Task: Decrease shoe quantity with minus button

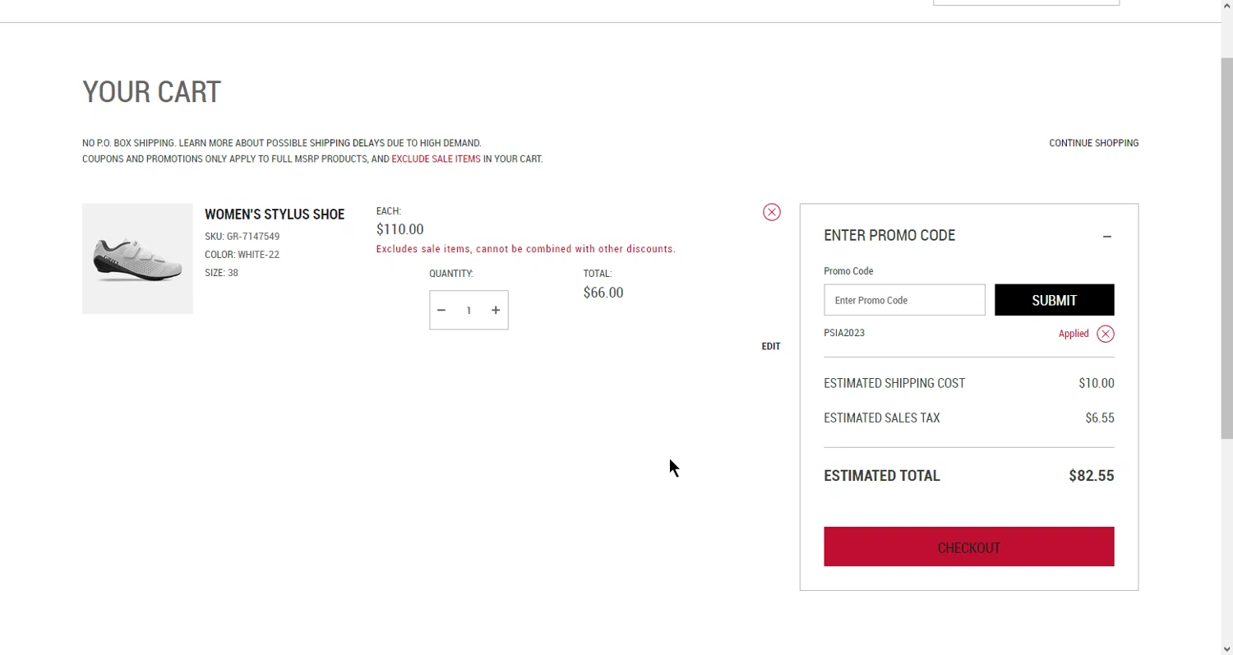Action: (x=441, y=310)
